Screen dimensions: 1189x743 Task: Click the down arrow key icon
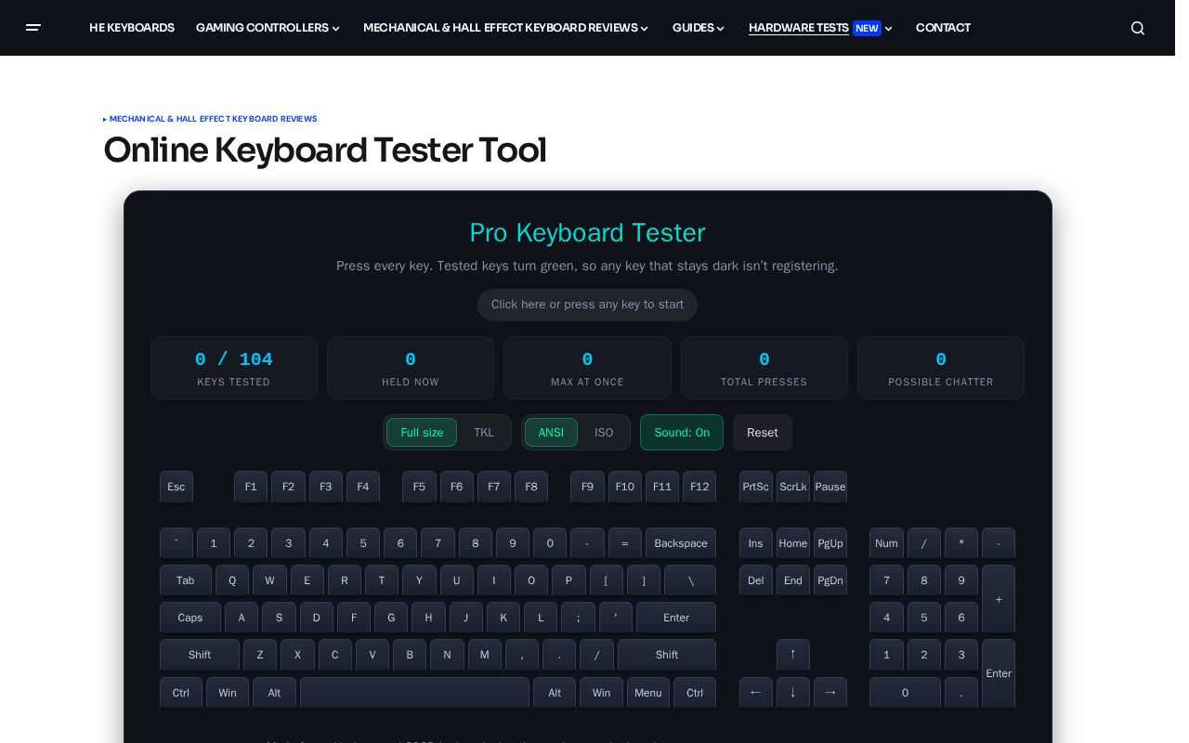pyautogui.click(x=793, y=693)
